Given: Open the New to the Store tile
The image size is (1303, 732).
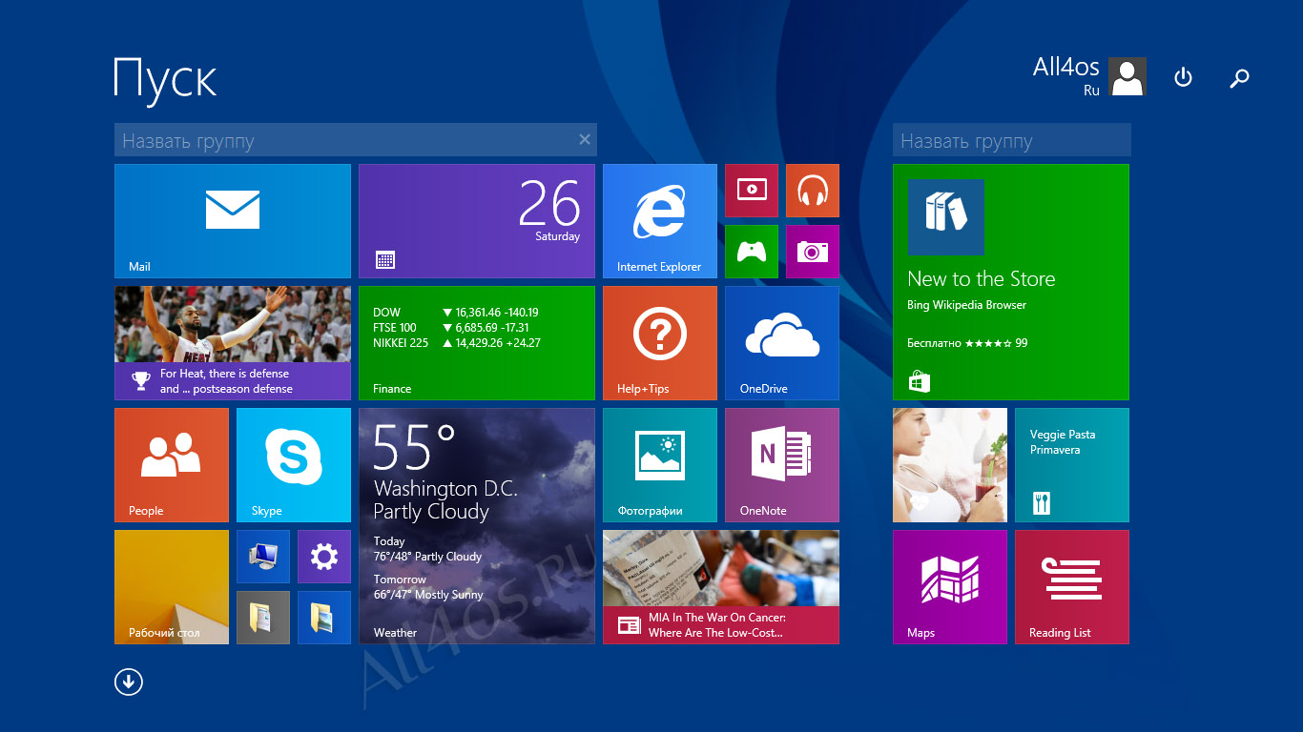Looking at the screenshot, I should pyautogui.click(x=1011, y=282).
